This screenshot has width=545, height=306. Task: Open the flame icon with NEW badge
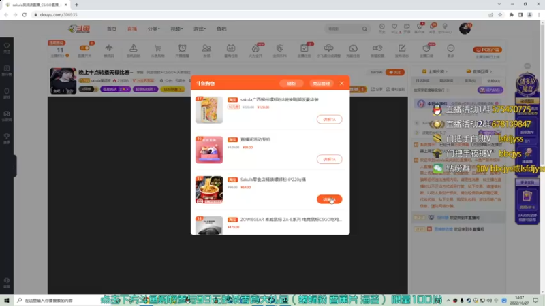pyautogui.click(x=255, y=48)
